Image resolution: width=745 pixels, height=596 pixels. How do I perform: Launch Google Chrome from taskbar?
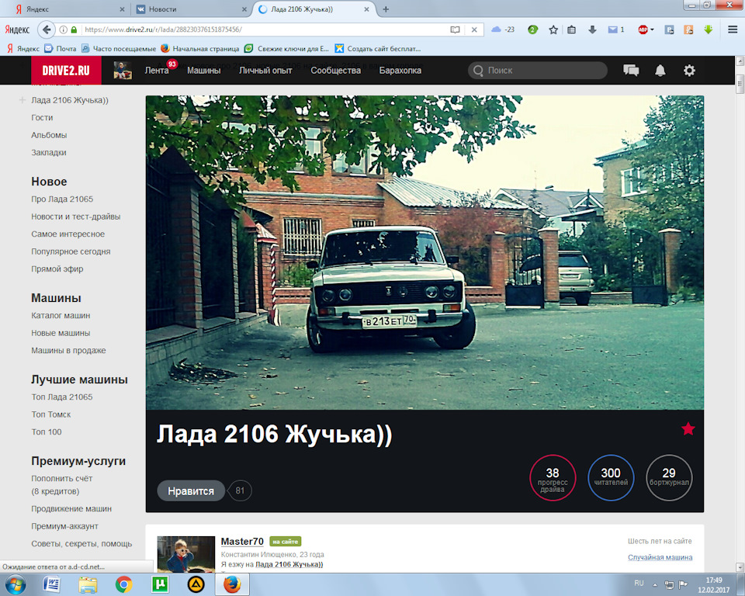pos(123,584)
